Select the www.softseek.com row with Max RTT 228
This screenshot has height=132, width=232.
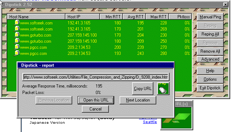tap(99, 23)
